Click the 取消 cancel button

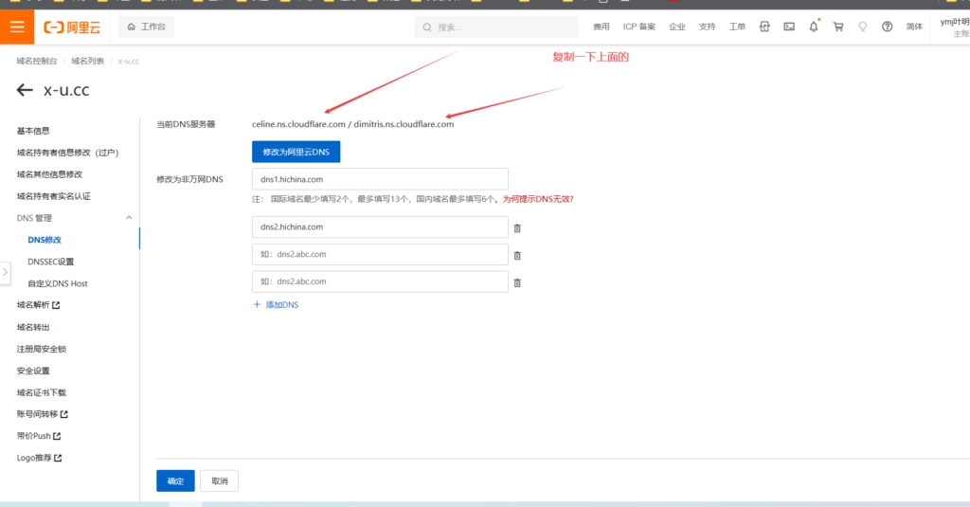[219, 481]
